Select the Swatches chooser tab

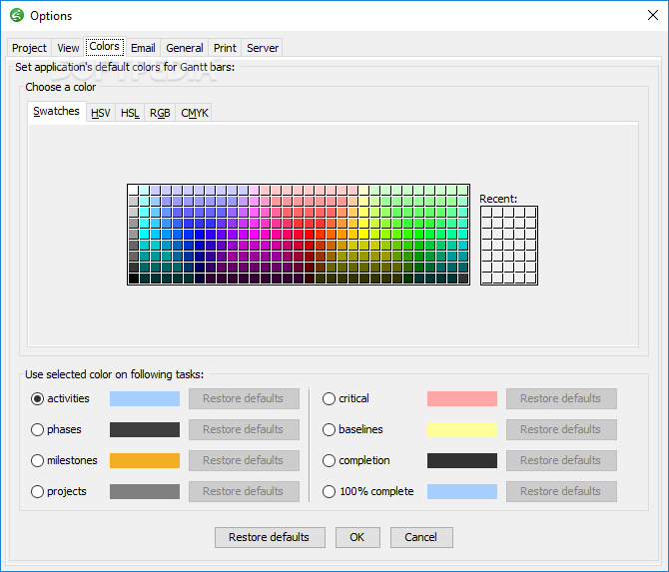tap(57, 112)
